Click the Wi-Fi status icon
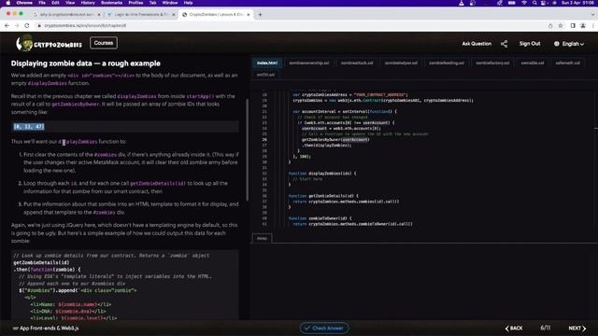Viewport: 598px width, 336px height. pyautogui.click(x=524, y=3)
